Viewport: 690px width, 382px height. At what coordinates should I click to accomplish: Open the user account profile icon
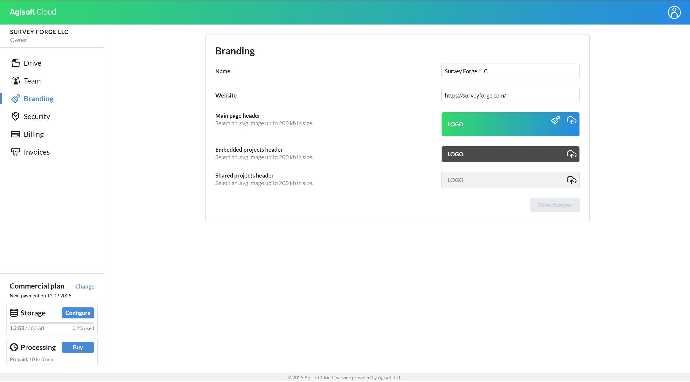pos(674,12)
